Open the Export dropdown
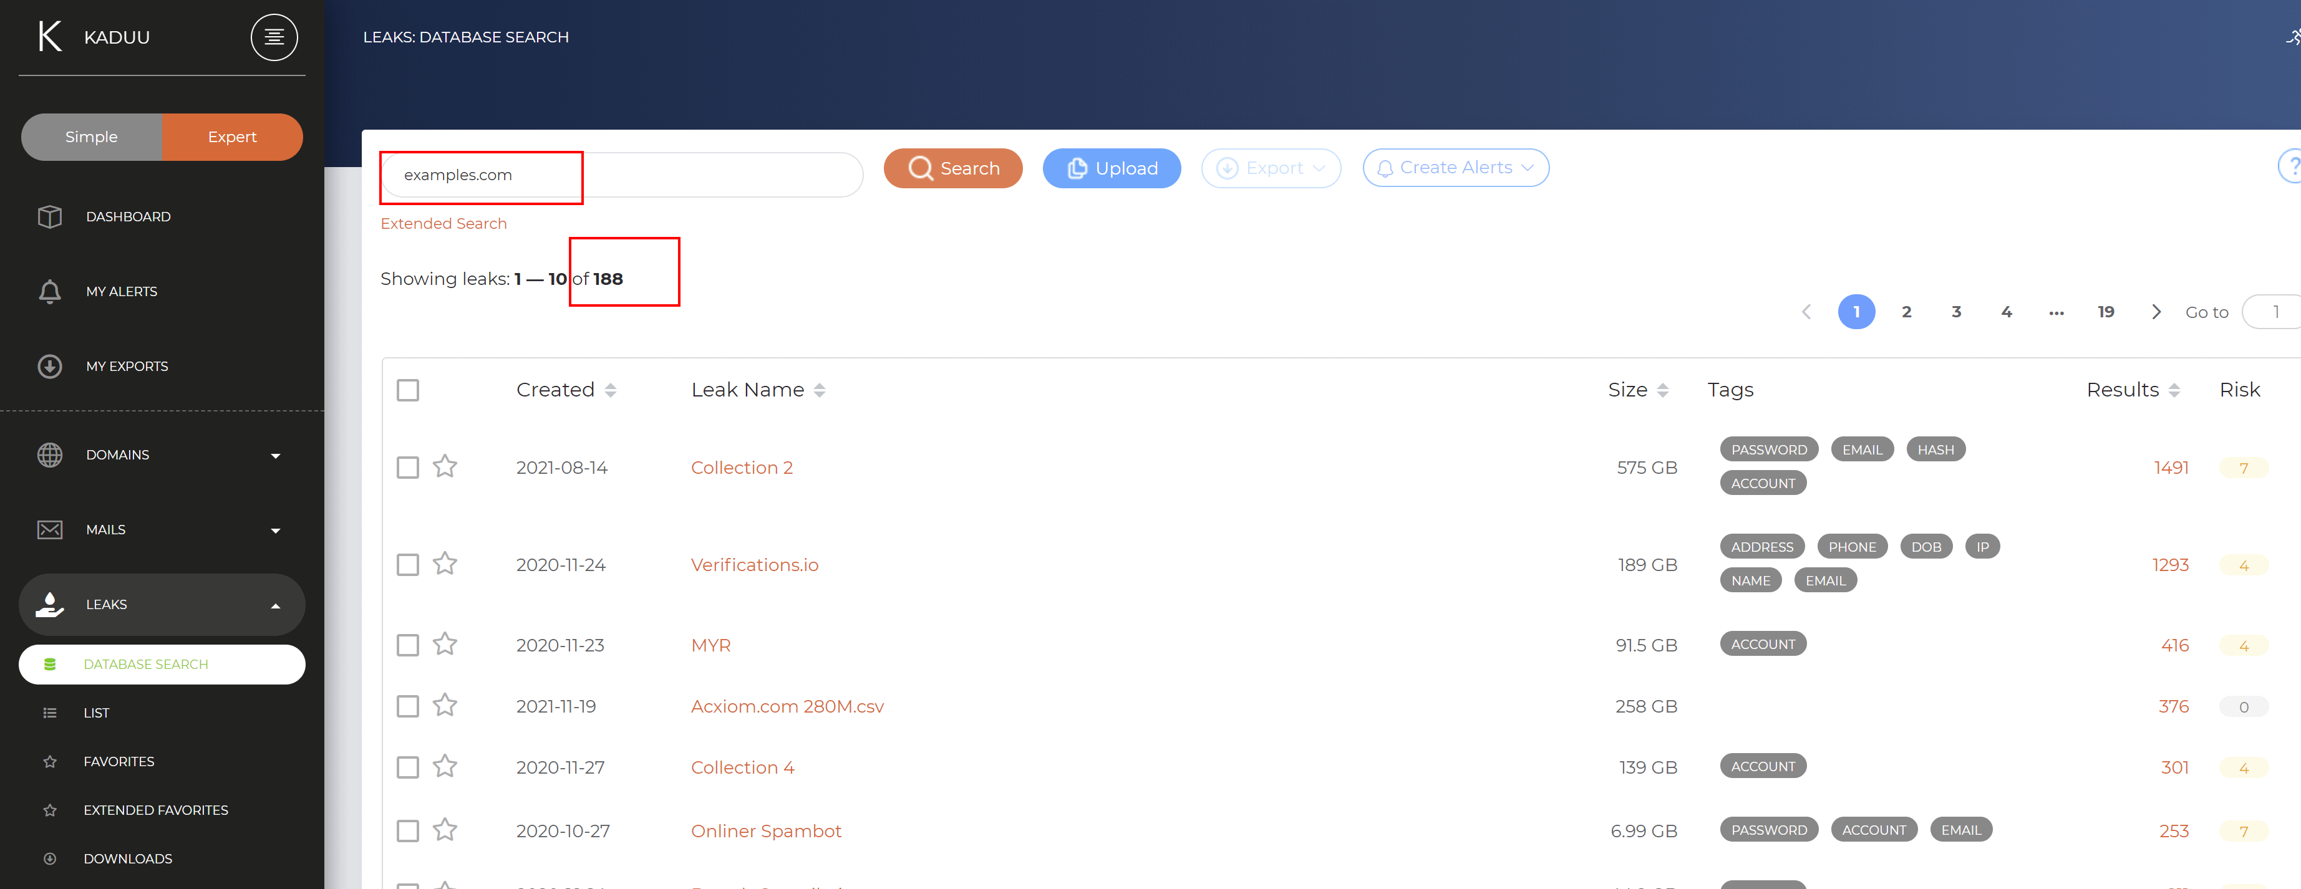This screenshot has height=889, width=2301. pyautogui.click(x=1270, y=168)
